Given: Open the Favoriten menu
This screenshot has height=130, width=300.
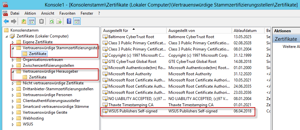Looking at the screenshot, I should pyautogui.click(x=67, y=13).
